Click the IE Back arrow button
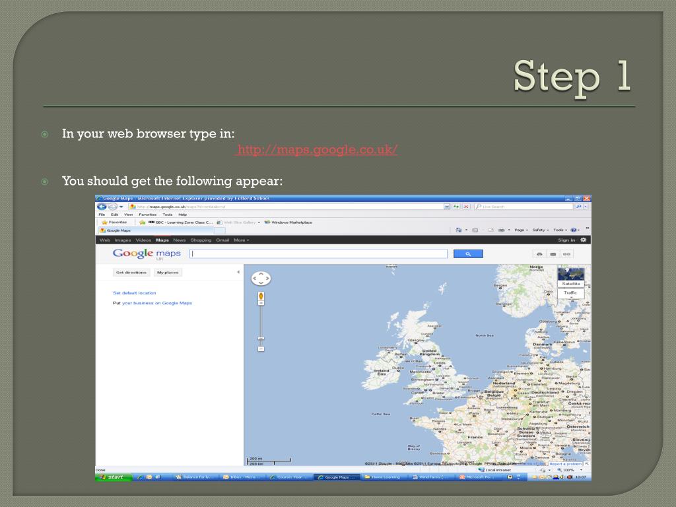 point(102,207)
